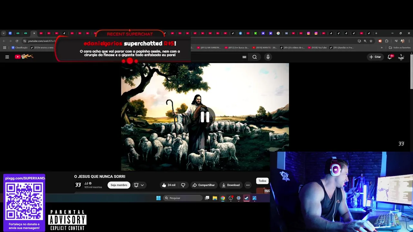The height and width of the screenshot is (232, 413).
Task: Click the YouTube search magnifier button
Action: click(255, 57)
